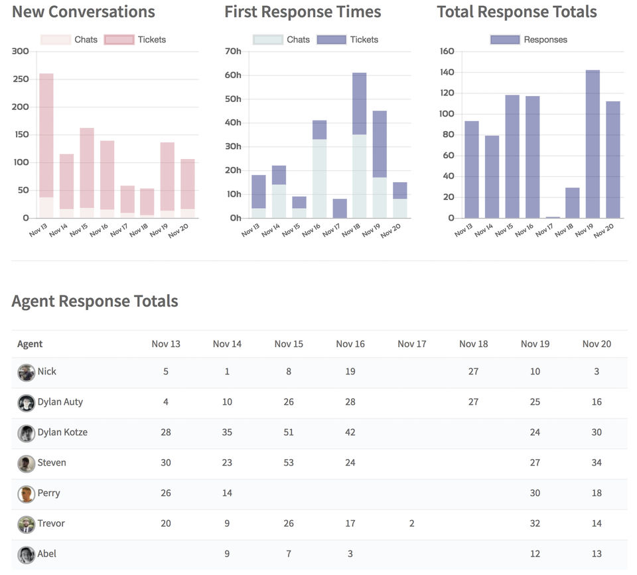Click Trevor's avatar icon
Screen dimensions: 637x575
[x=27, y=524]
